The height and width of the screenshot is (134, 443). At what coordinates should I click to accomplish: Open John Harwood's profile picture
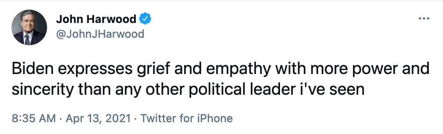coord(29,27)
